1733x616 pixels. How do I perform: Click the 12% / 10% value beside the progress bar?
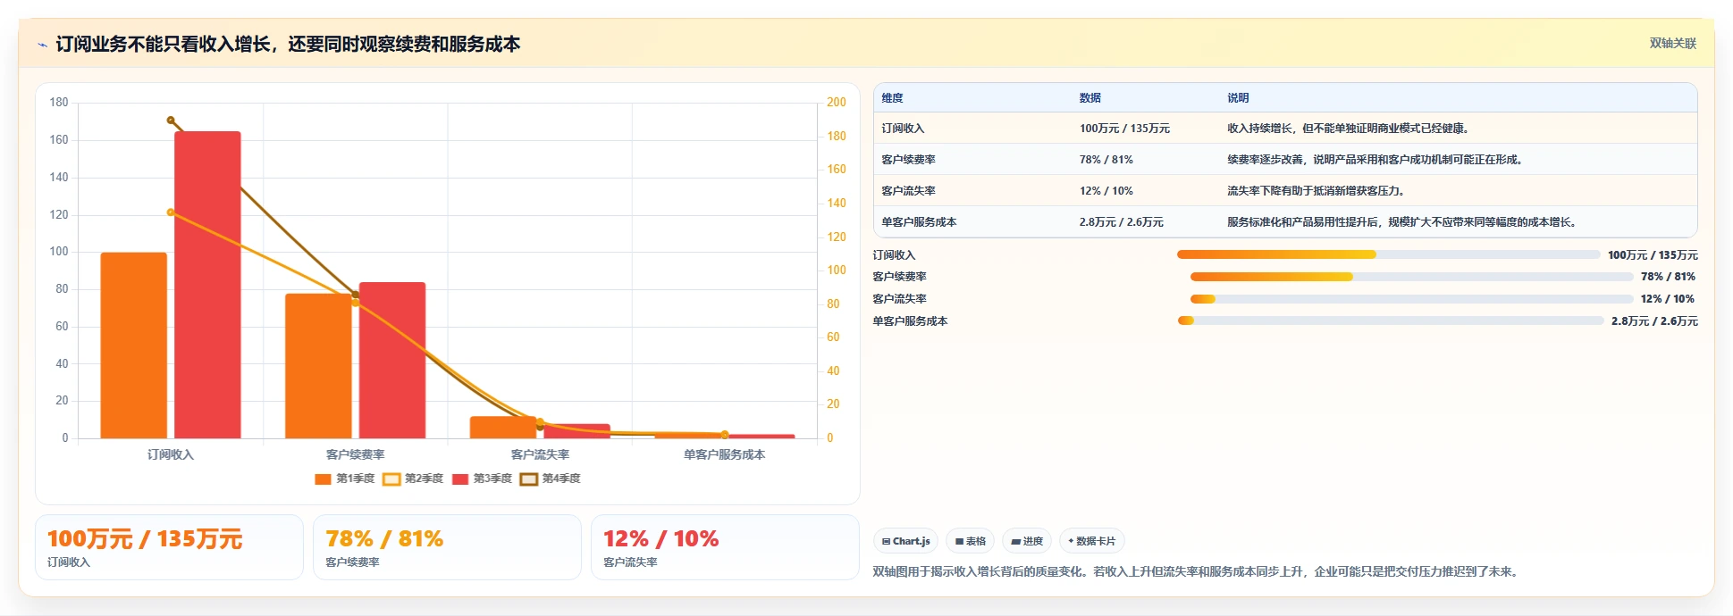tap(1668, 299)
